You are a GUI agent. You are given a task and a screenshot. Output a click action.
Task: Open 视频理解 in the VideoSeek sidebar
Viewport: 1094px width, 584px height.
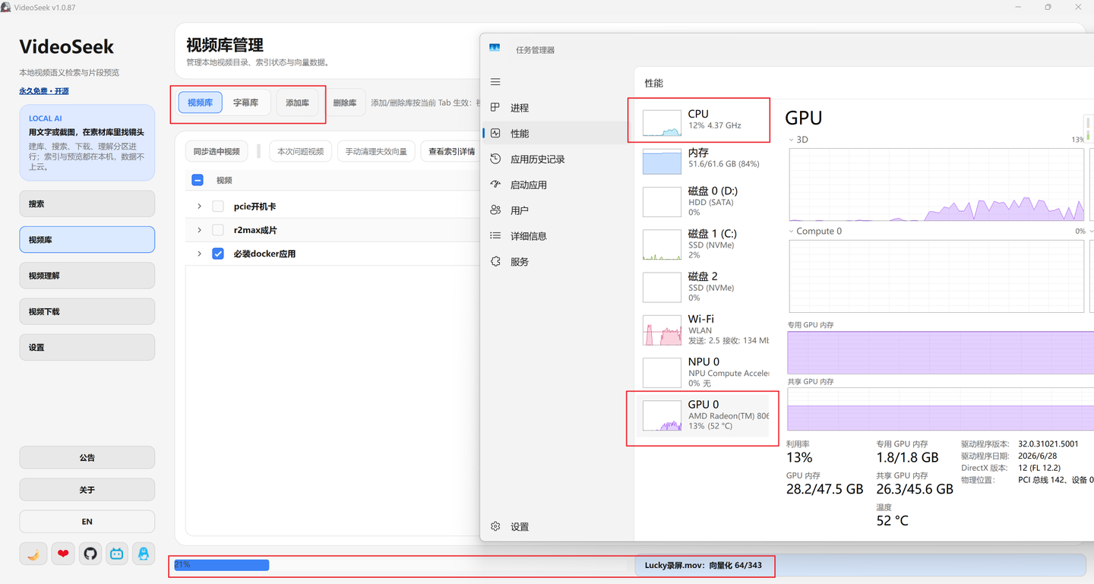(x=87, y=276)
